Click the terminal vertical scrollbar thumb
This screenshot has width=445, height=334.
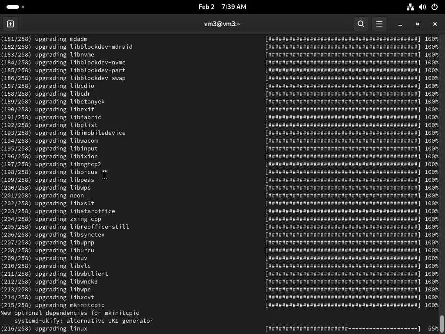point(442,324)
